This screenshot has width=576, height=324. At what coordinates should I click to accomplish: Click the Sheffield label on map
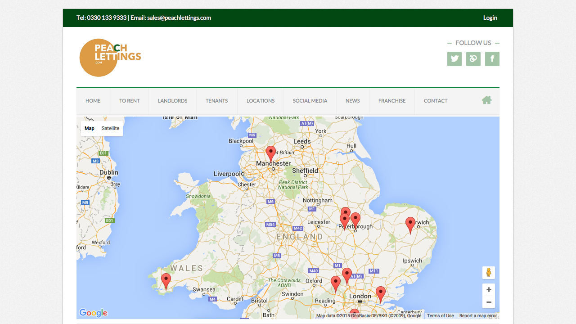[305, 171]
